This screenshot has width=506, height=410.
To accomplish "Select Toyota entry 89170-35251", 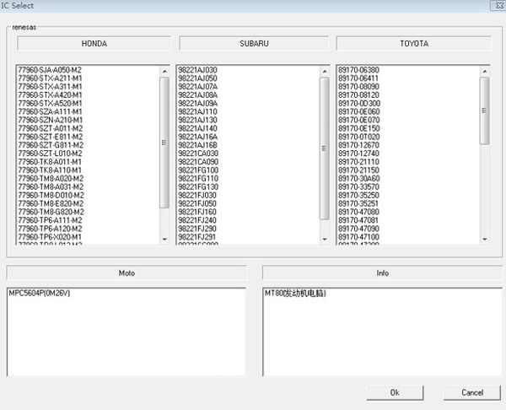I will coord(358,203).
